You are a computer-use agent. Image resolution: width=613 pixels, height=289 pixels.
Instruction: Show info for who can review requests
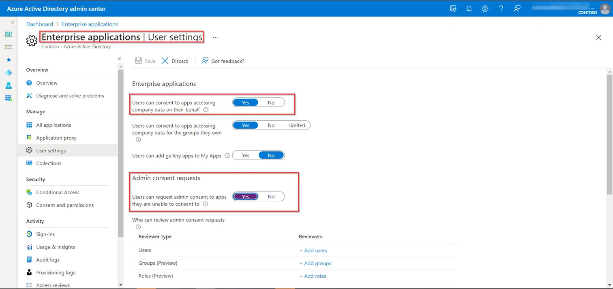(x=138, y=227)
